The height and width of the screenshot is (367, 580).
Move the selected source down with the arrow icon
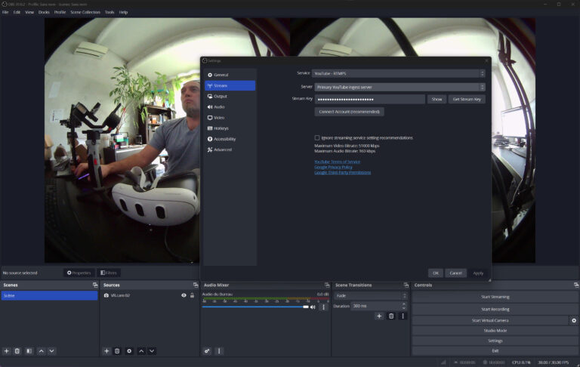(x=152, y=351)
